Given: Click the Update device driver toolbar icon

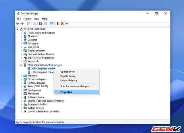Looking at the screenshot, I should click(x=58, y=24).
